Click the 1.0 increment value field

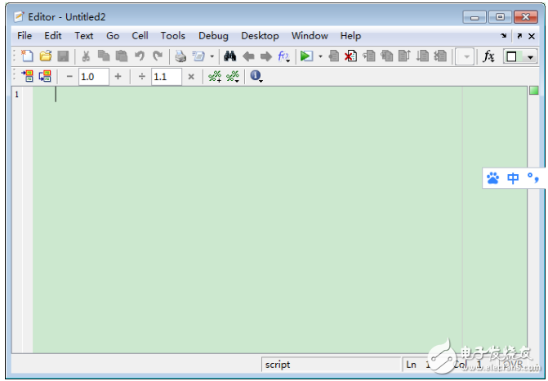point(92,77)
